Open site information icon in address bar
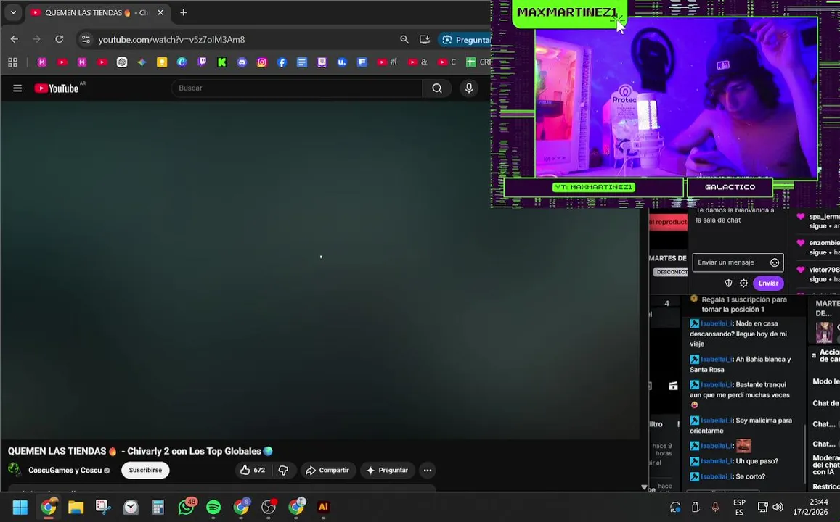Viewport: 840px width, 522px height. pyautogui.click(x=86, y=40)
